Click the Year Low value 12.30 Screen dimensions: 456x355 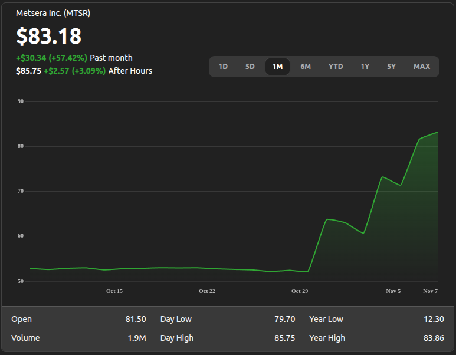point(434,319)
